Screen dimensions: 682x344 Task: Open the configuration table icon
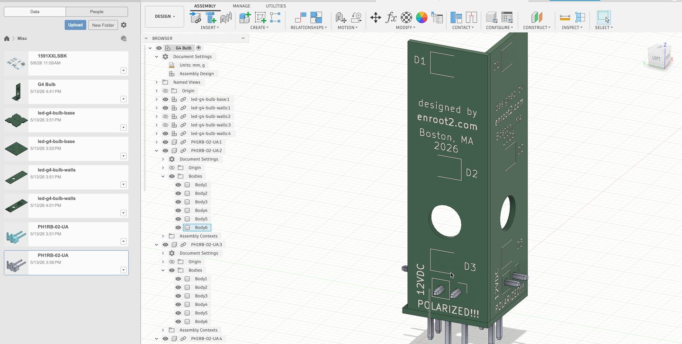pyautogui.click(x=507, y=18)
